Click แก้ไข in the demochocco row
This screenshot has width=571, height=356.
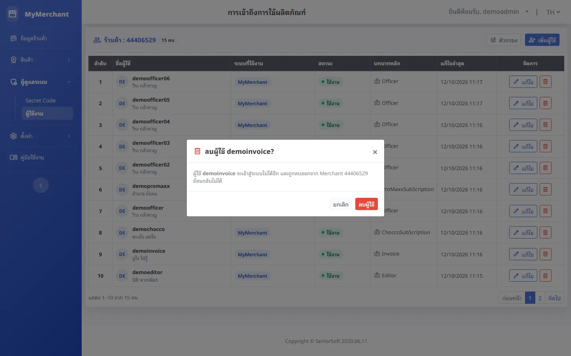523,233
